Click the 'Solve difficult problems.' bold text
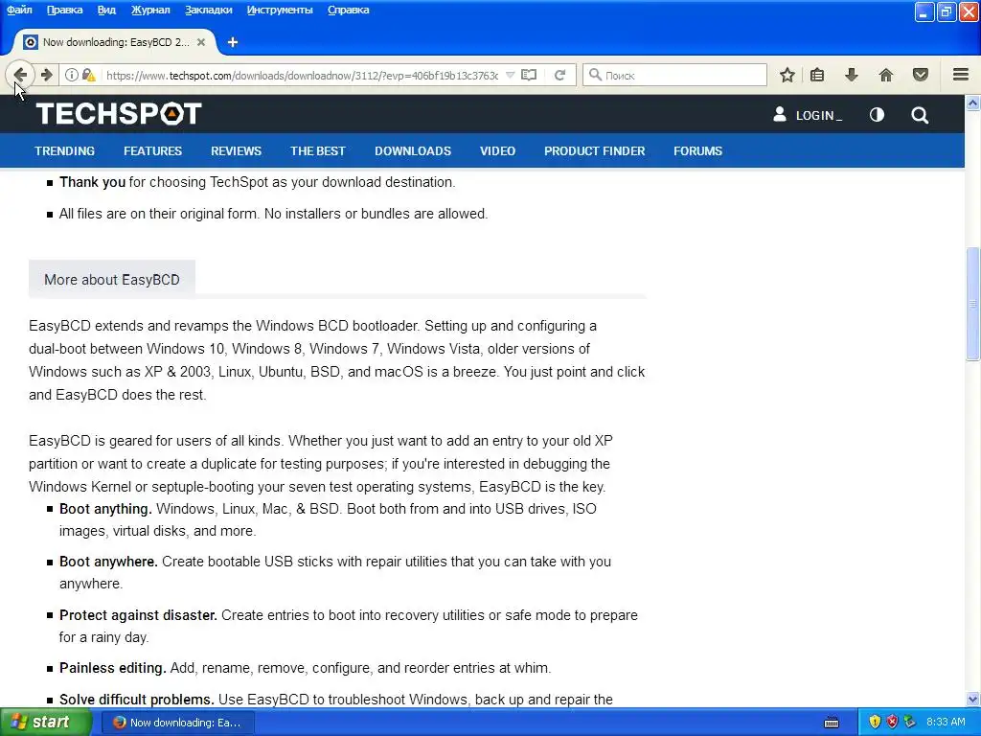This screenshot has height=736, width=981. coord(136,699)
